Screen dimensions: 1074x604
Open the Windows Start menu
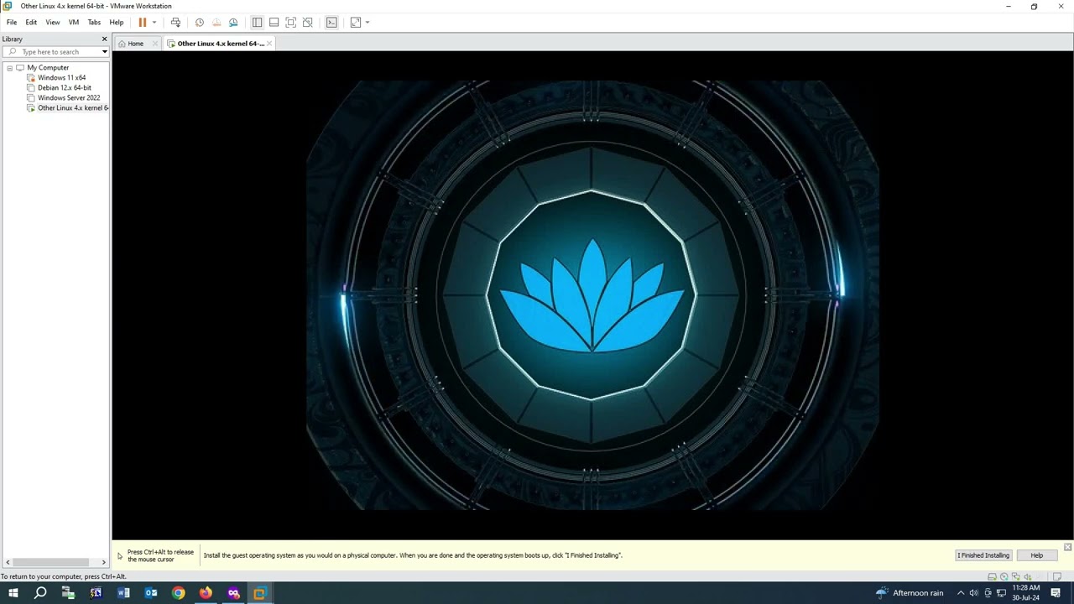point(13,593)
